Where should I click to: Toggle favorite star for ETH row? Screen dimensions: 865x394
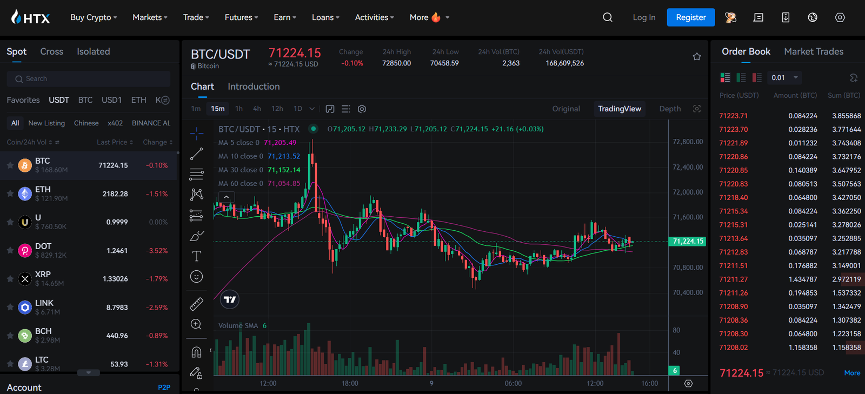click(10, 193)
